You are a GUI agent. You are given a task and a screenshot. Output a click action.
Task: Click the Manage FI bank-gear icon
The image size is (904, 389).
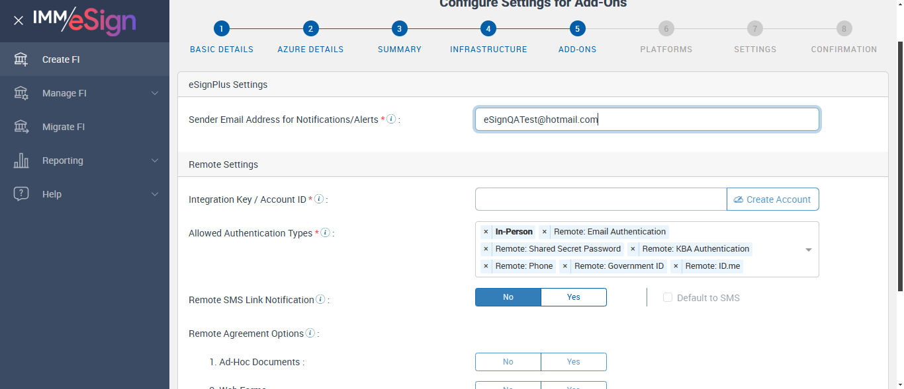click(x=21, y=93)
